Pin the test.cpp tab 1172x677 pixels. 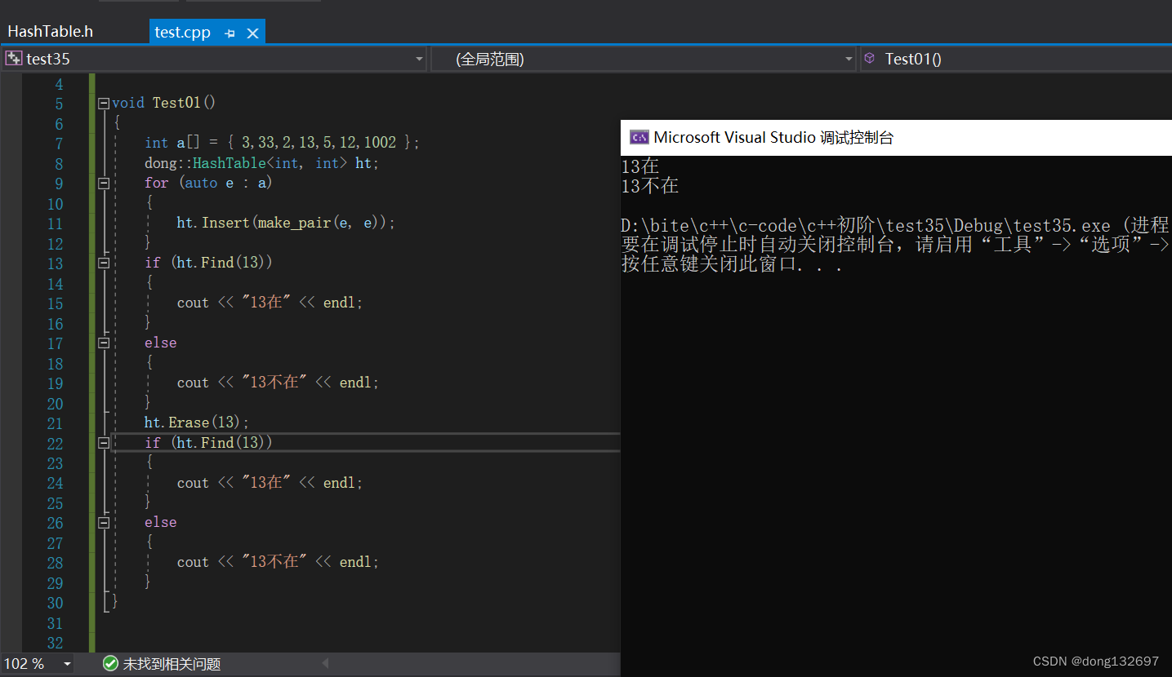pyautogui.click(x=230, y=33)
